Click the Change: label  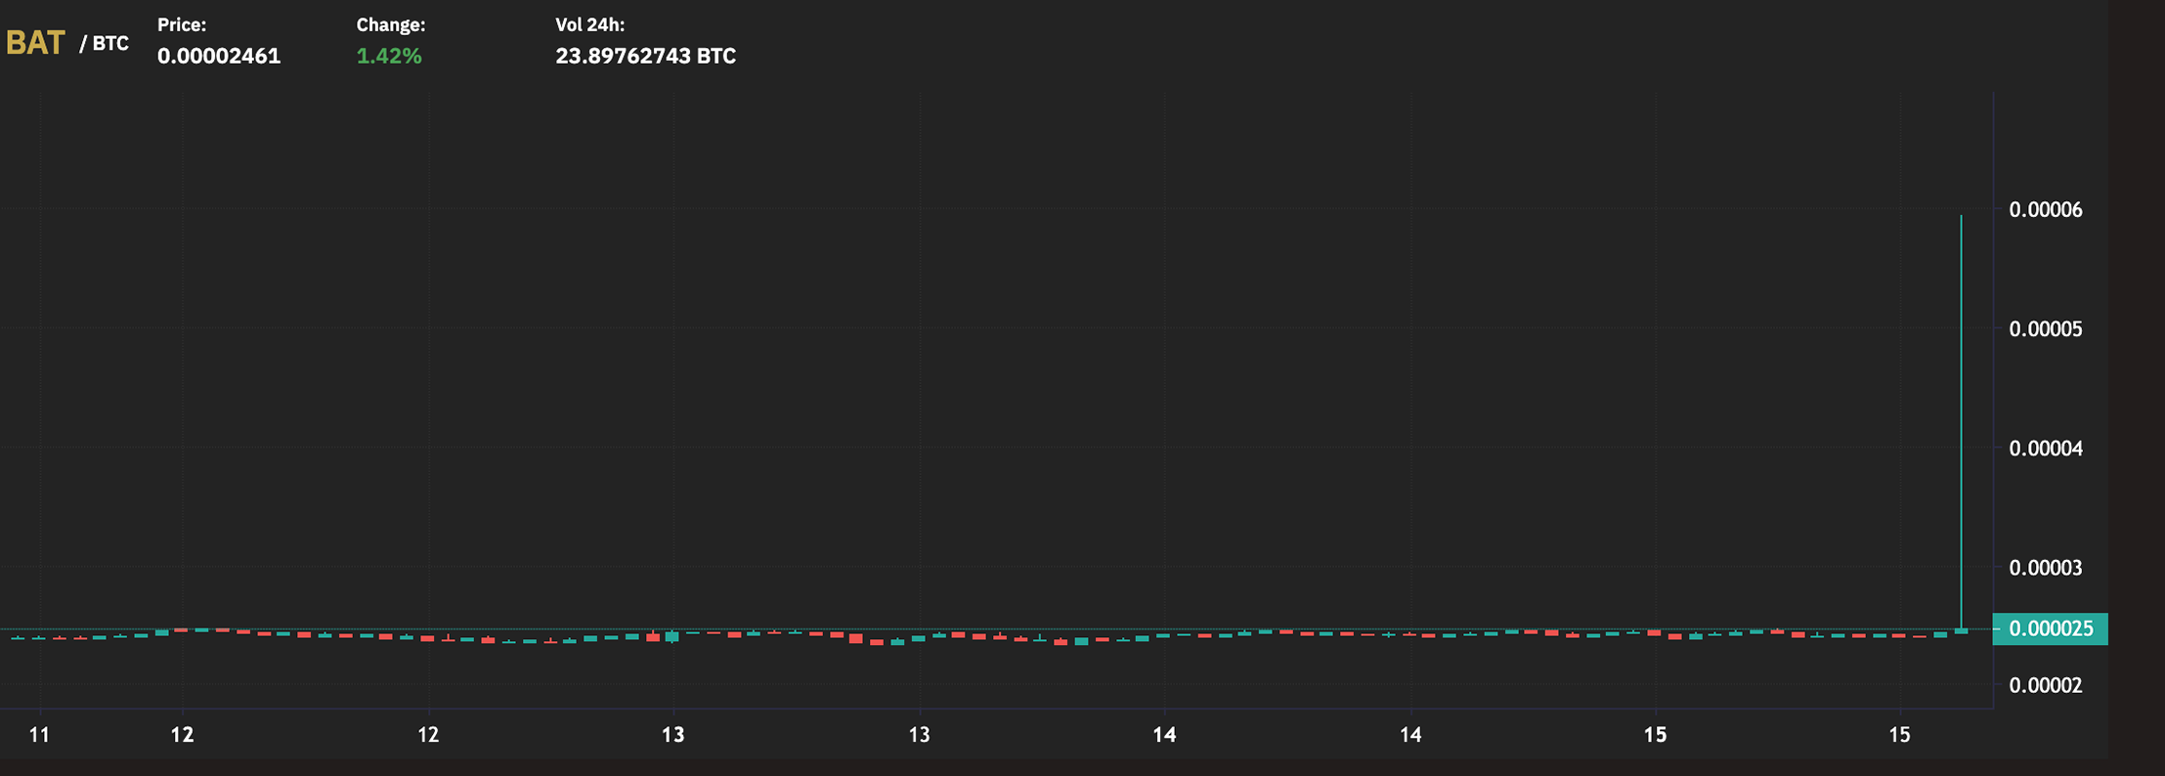[x=391, y=24]
